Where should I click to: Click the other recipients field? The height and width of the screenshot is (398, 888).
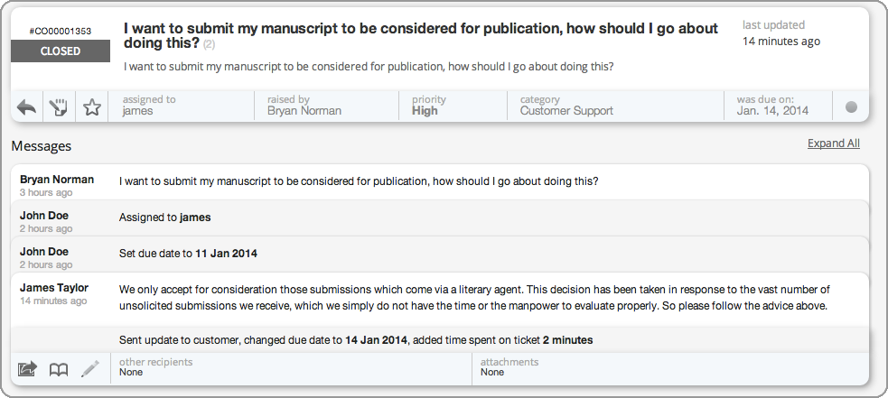[291, 366]
